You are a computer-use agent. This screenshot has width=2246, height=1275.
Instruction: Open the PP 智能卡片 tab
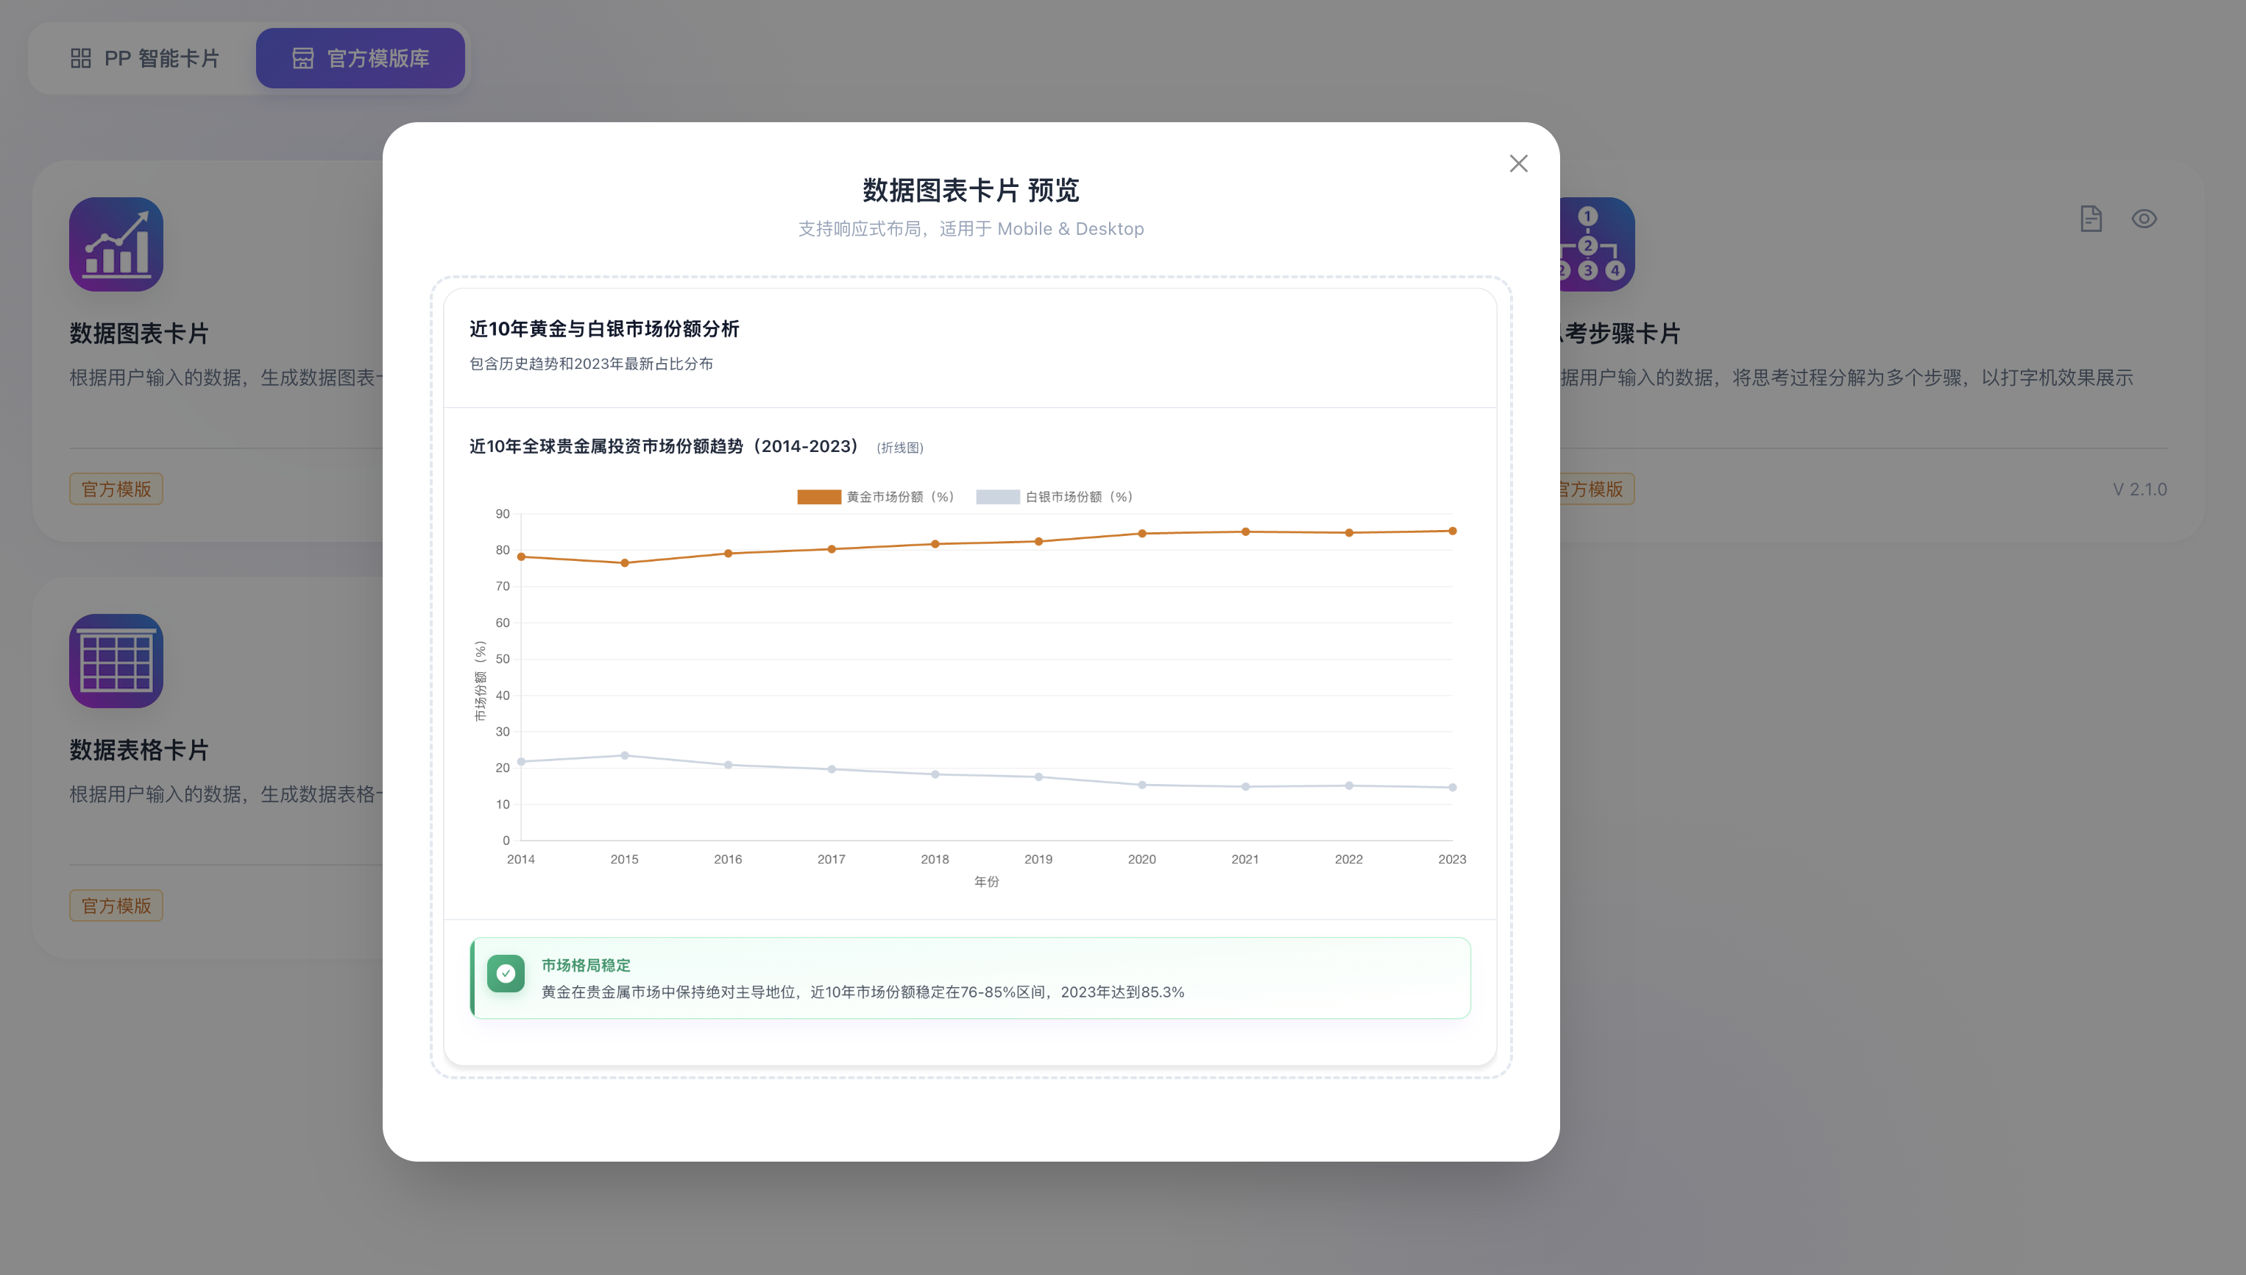[x=145, y=59]
